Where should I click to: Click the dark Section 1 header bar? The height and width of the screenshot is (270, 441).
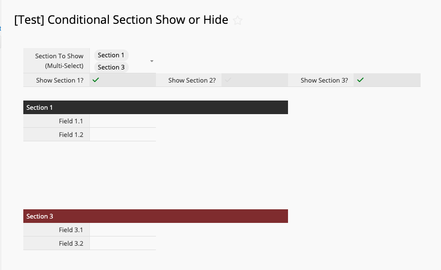click(155, 107)
